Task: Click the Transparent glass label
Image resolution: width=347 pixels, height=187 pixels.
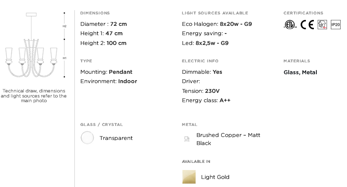Action: pyautogui.click(x=116, y=138)
